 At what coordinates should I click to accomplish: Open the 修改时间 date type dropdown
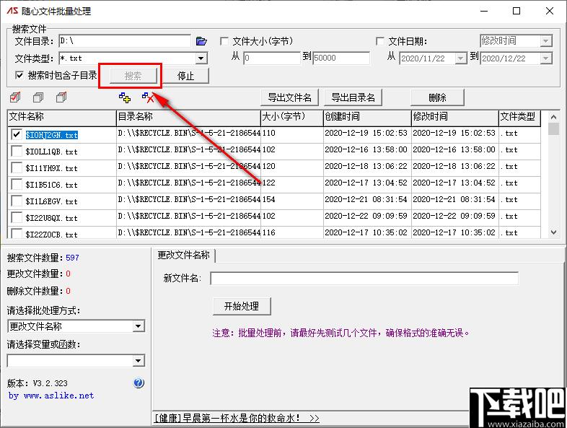tap(546, 41)
